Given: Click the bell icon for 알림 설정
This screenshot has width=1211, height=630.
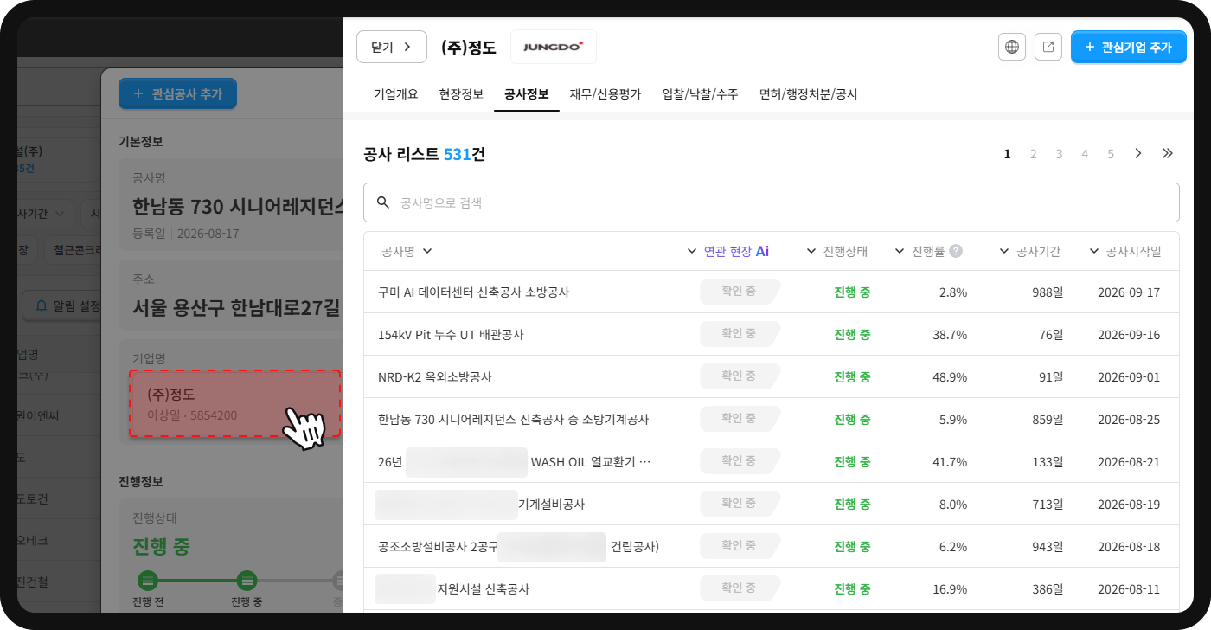Looking at the screenshot, I should [42, 305].
